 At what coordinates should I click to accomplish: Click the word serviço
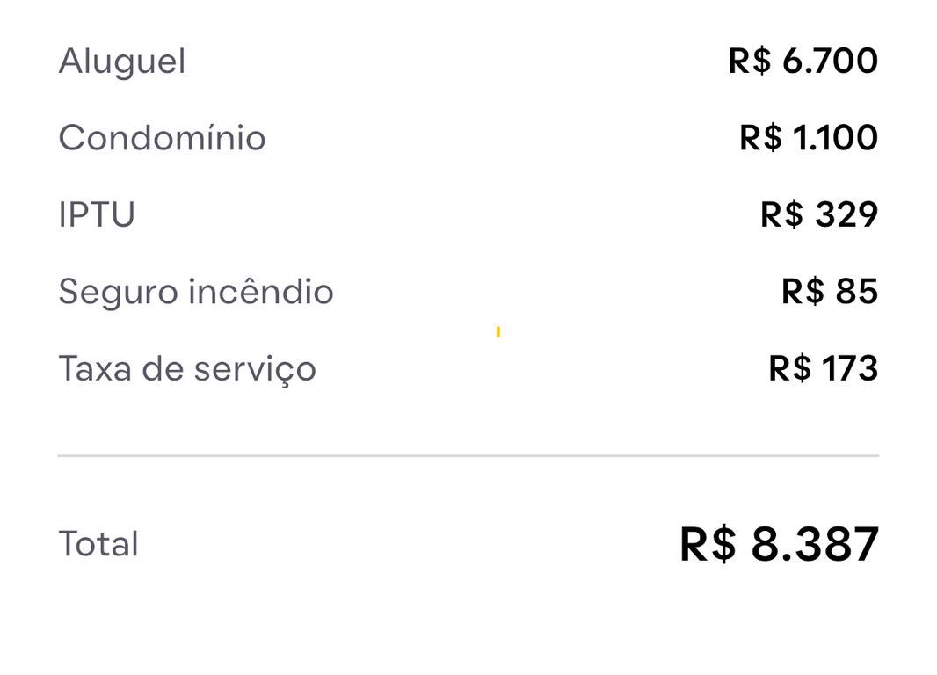(255, 368)
